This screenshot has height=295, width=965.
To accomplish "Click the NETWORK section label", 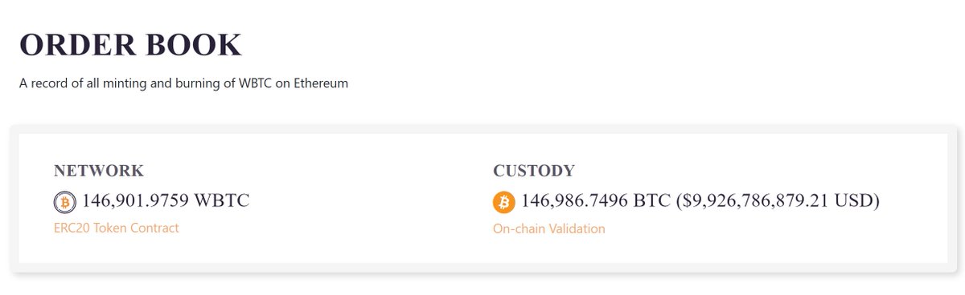I will point(99,170).
